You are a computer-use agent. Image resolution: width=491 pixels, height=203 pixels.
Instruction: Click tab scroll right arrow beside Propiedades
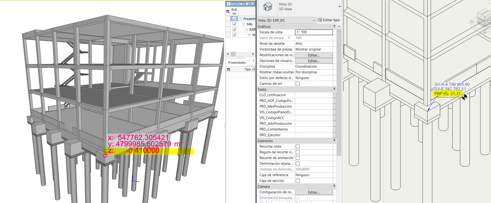pos(253,61)
